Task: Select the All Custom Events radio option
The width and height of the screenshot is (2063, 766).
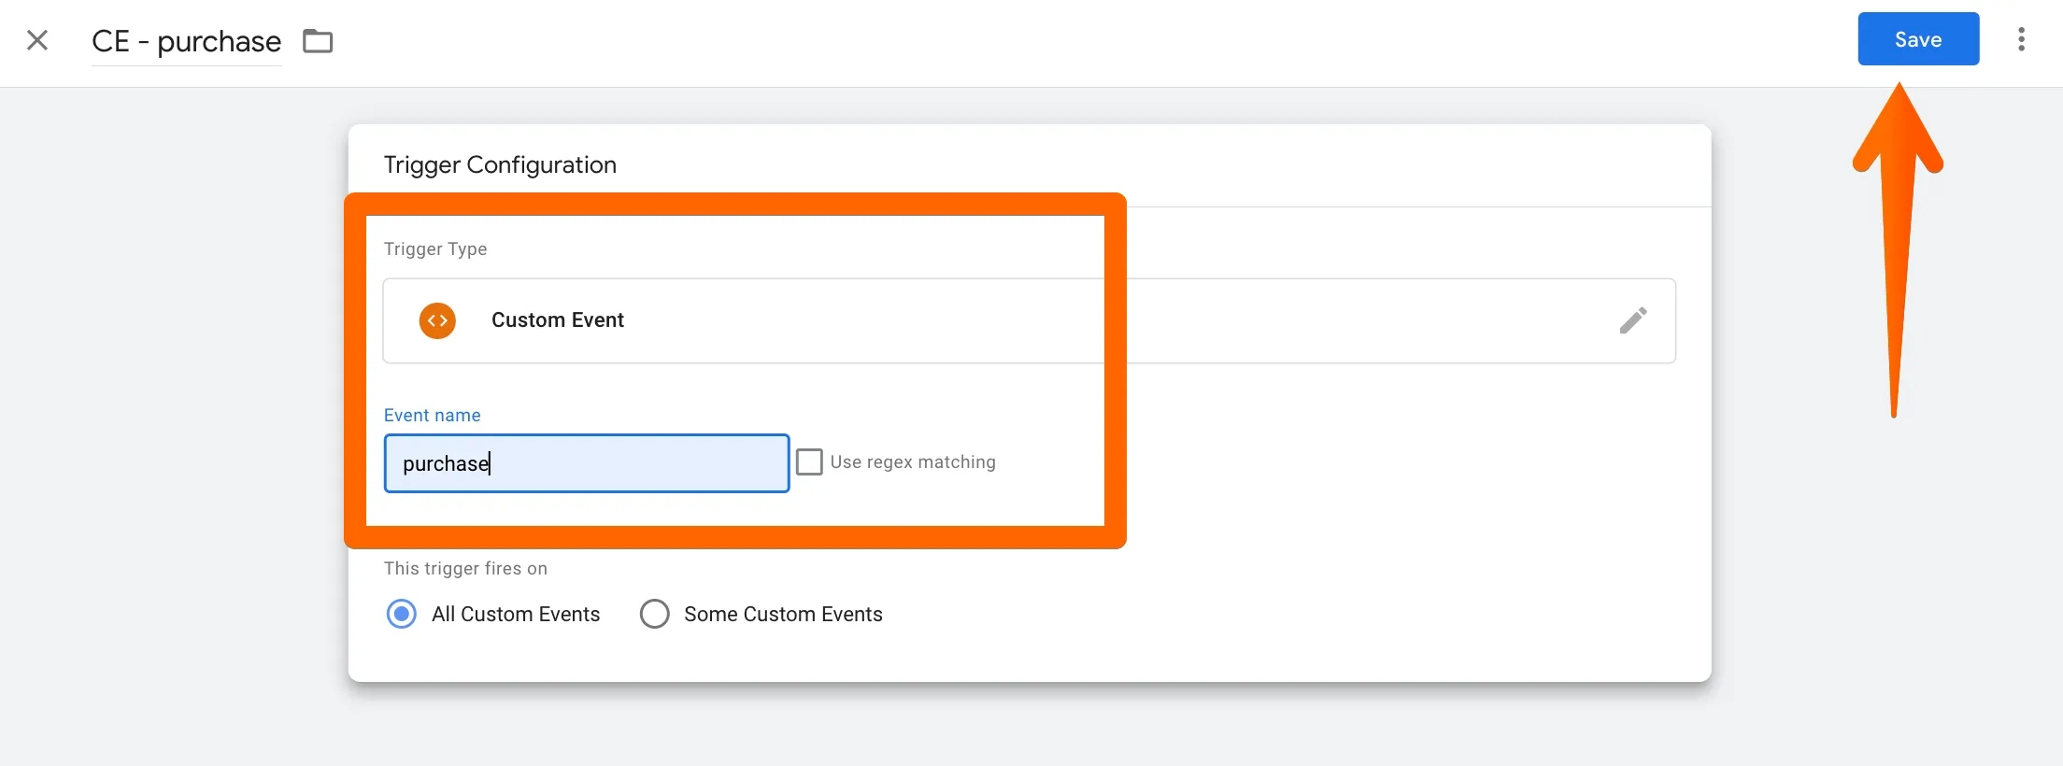Action: (402, 614)
